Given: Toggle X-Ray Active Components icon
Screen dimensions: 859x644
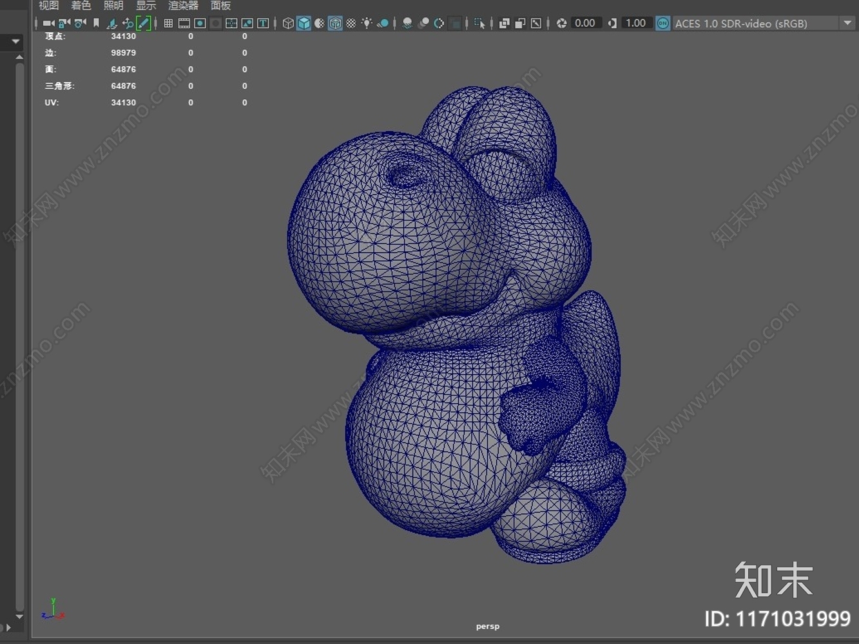Looking at the screenshot, I should tap(520, 23).
